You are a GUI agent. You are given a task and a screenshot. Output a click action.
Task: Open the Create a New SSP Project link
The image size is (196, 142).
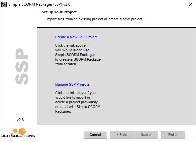76,37
